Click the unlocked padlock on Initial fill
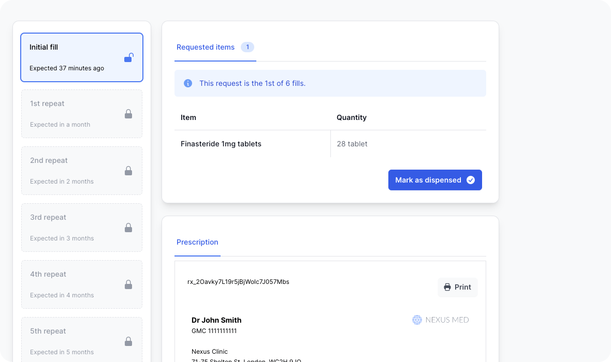The image size is (611, 362). (x=128, y=58)
